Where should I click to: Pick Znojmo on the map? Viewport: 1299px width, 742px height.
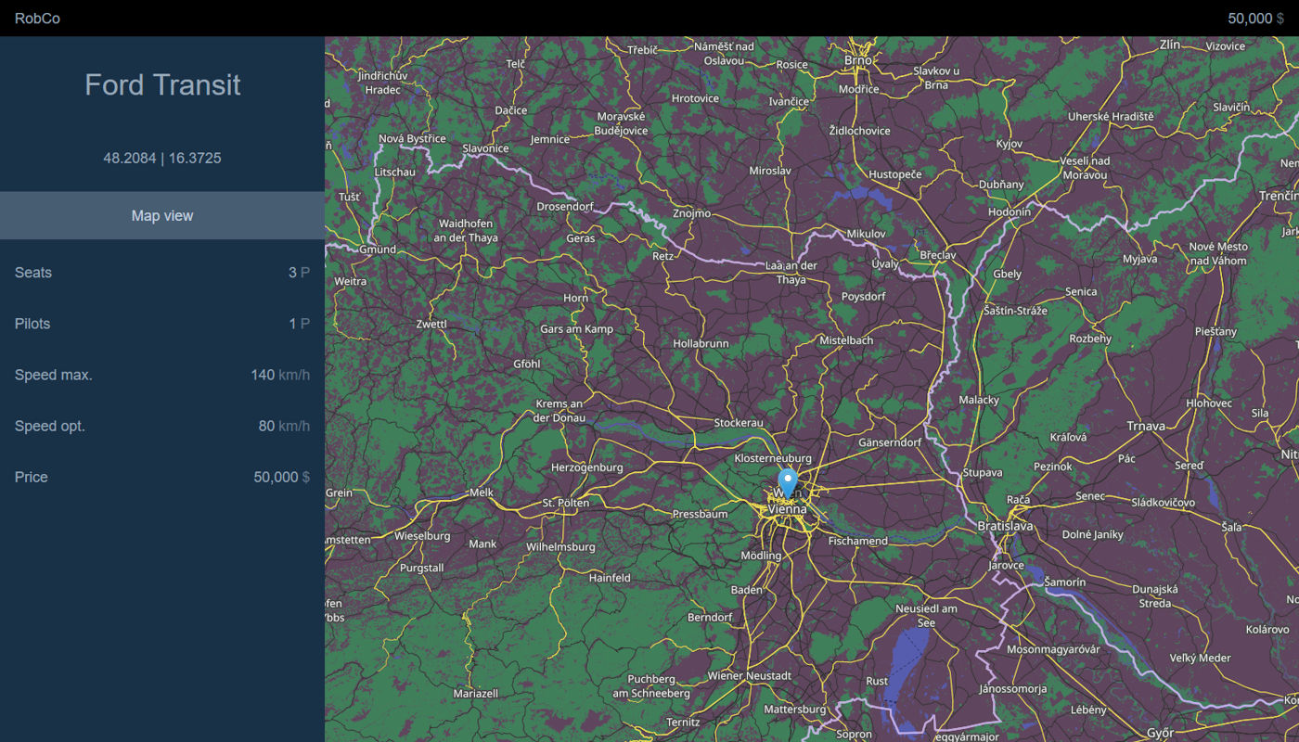click(x=691, y=213)
